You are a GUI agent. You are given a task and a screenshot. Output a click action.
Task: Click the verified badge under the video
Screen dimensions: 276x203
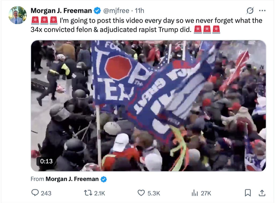(x=104, y=179)
